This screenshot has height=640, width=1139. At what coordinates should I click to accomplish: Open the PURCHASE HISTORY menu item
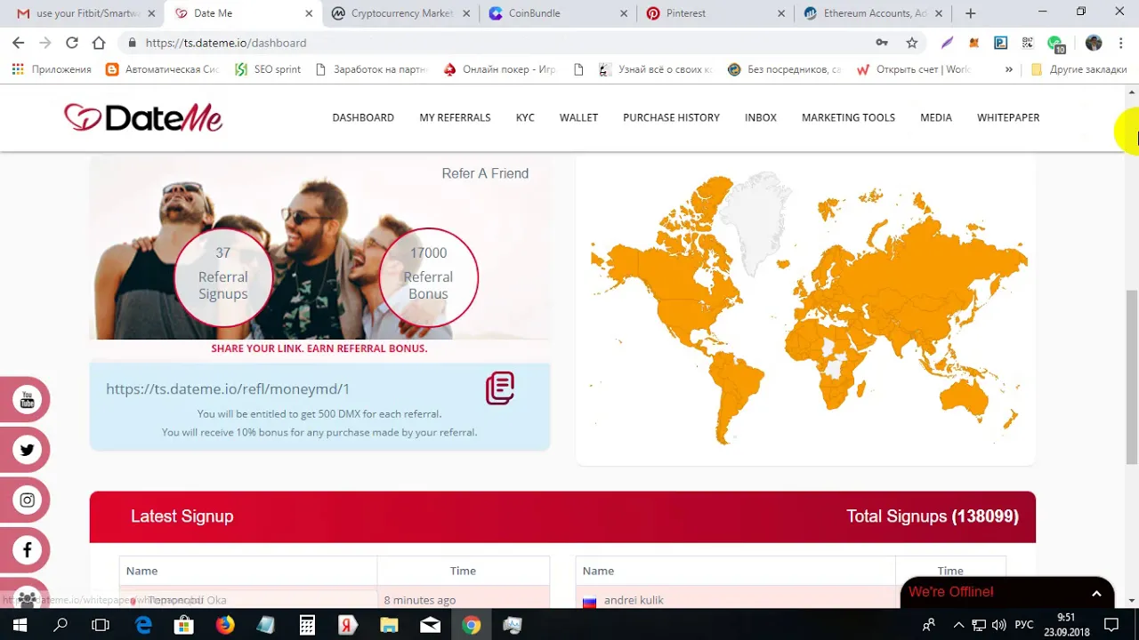click(671, 117)
